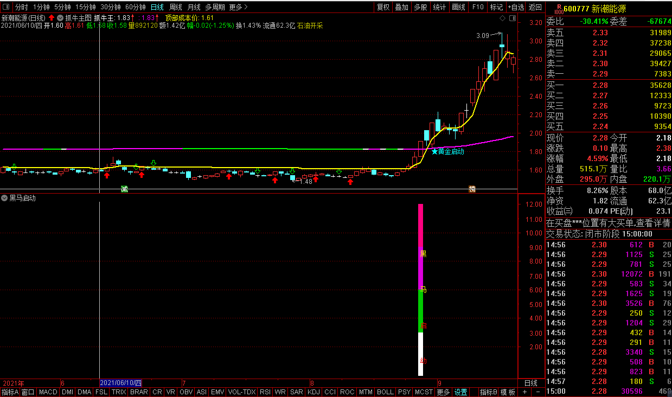Image resolution: width=672 pixels, height=397 pixels.
Task: Open F10 company information
Action: (x=477, y=7)
